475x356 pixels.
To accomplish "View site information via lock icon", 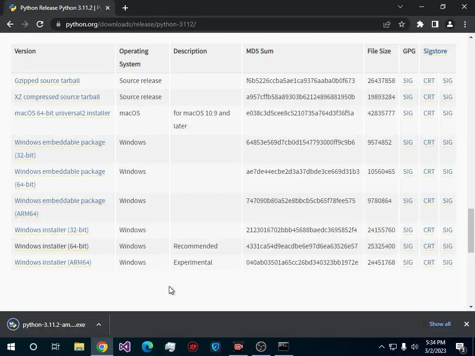I will [x=58, y=24].
